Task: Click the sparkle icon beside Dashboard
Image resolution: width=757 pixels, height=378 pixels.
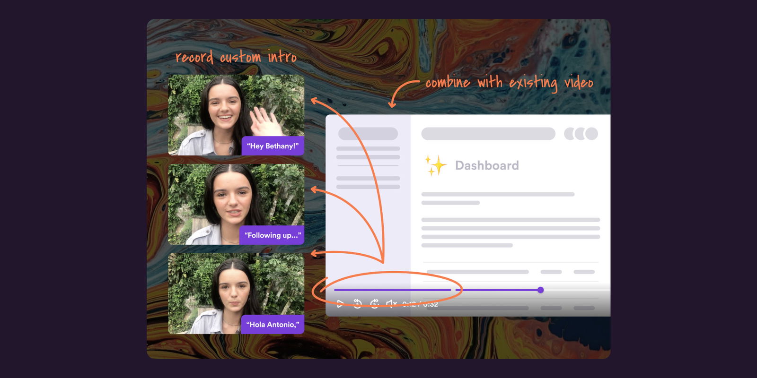Action: (x=435, y=165)
